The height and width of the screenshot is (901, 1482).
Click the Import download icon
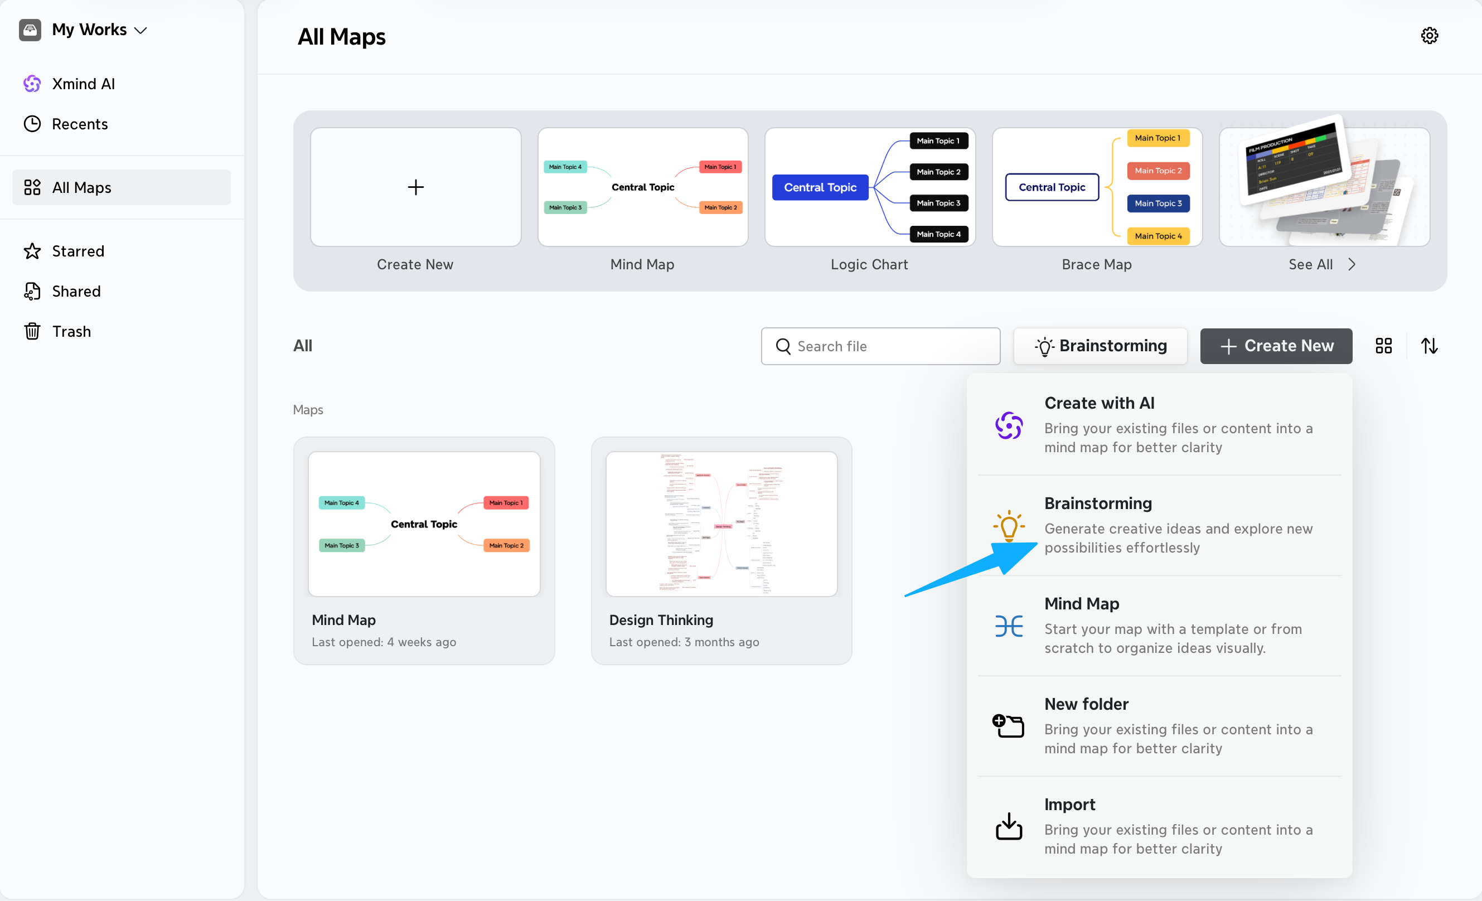click(1009, 826)
